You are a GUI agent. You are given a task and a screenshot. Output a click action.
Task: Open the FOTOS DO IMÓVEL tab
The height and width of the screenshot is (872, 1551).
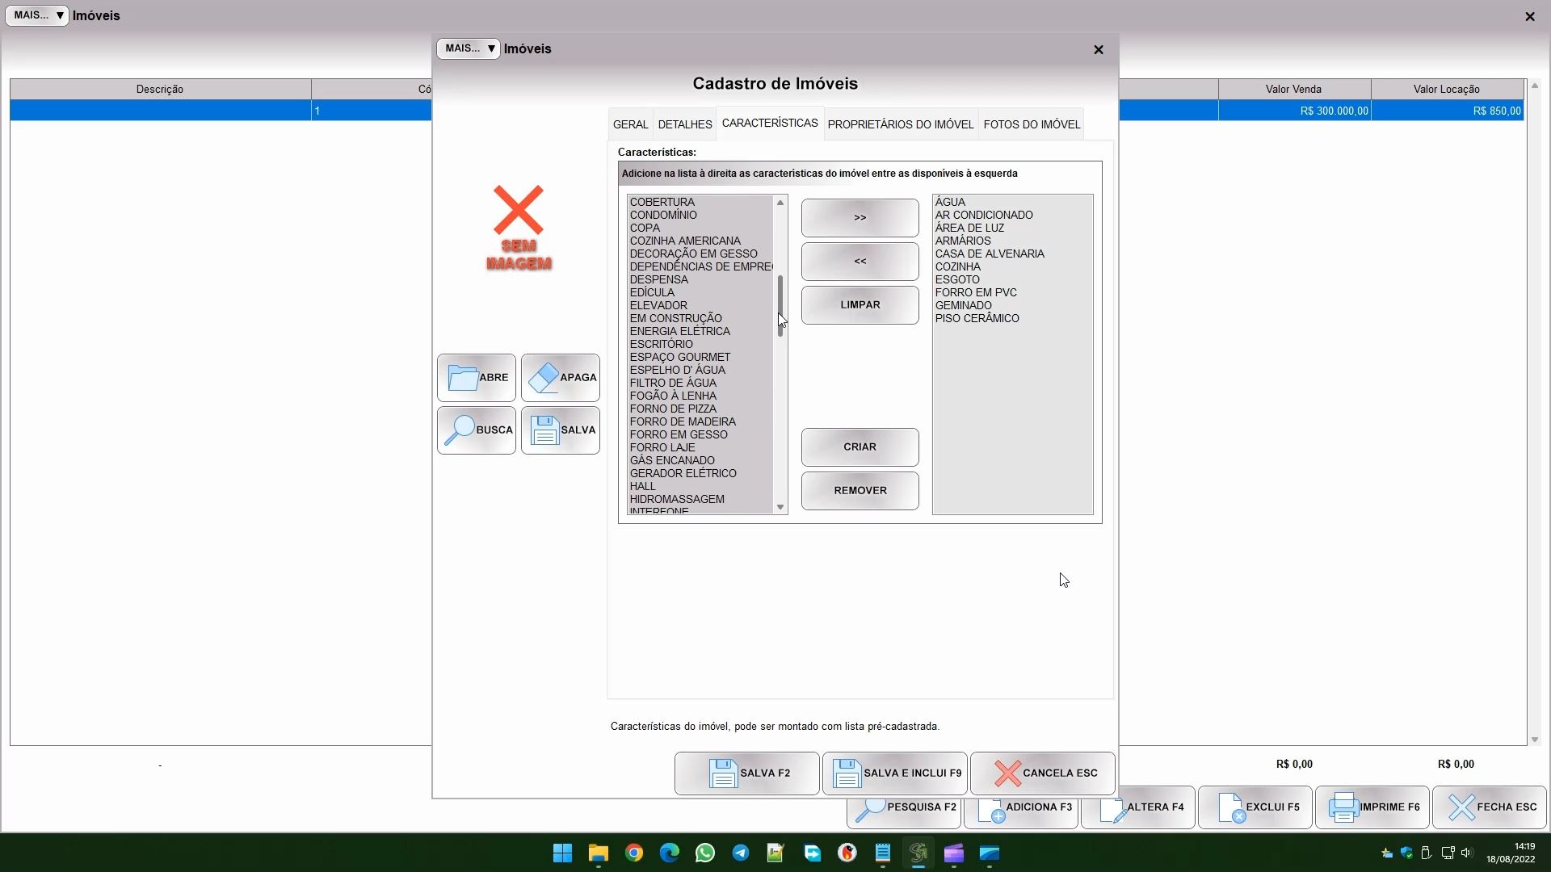click(1031, 125)
